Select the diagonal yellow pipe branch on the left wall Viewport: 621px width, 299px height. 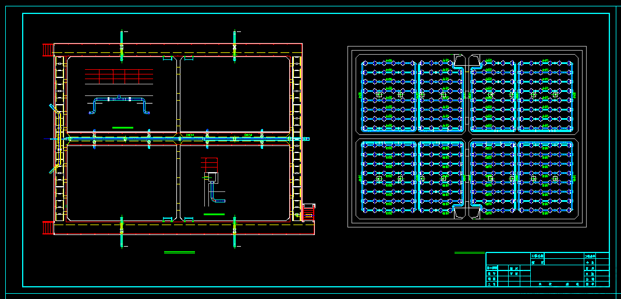[55, 139]
